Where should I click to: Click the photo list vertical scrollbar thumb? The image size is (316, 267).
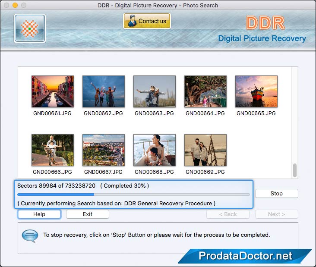(x=295, y=170)
